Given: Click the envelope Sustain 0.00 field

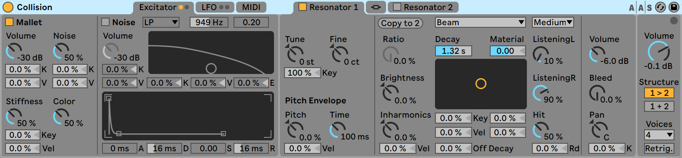Looking at the screenshot, I should click(208, 148).
